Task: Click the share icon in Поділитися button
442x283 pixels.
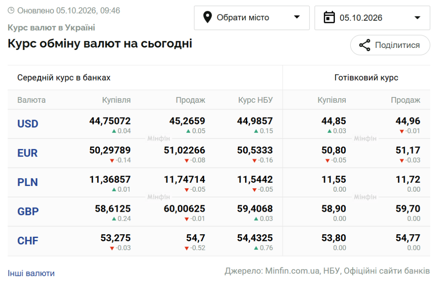Action: [365, 45]
